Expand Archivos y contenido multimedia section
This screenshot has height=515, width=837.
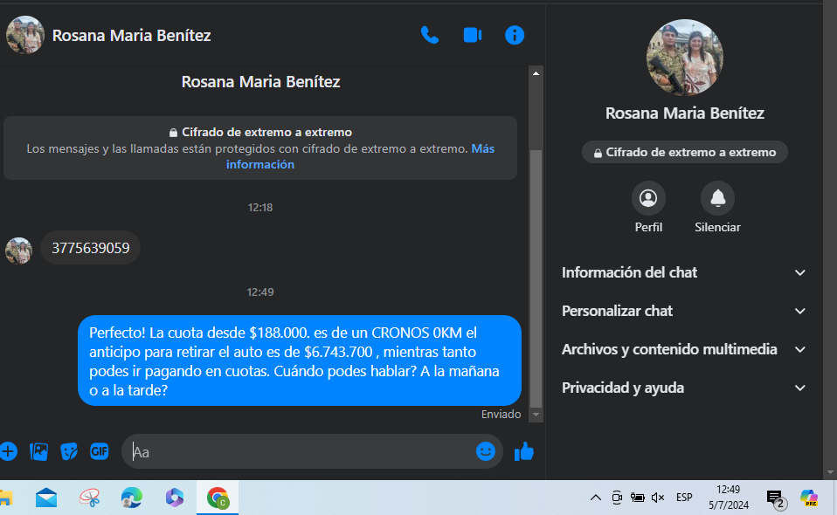point(684,349)
